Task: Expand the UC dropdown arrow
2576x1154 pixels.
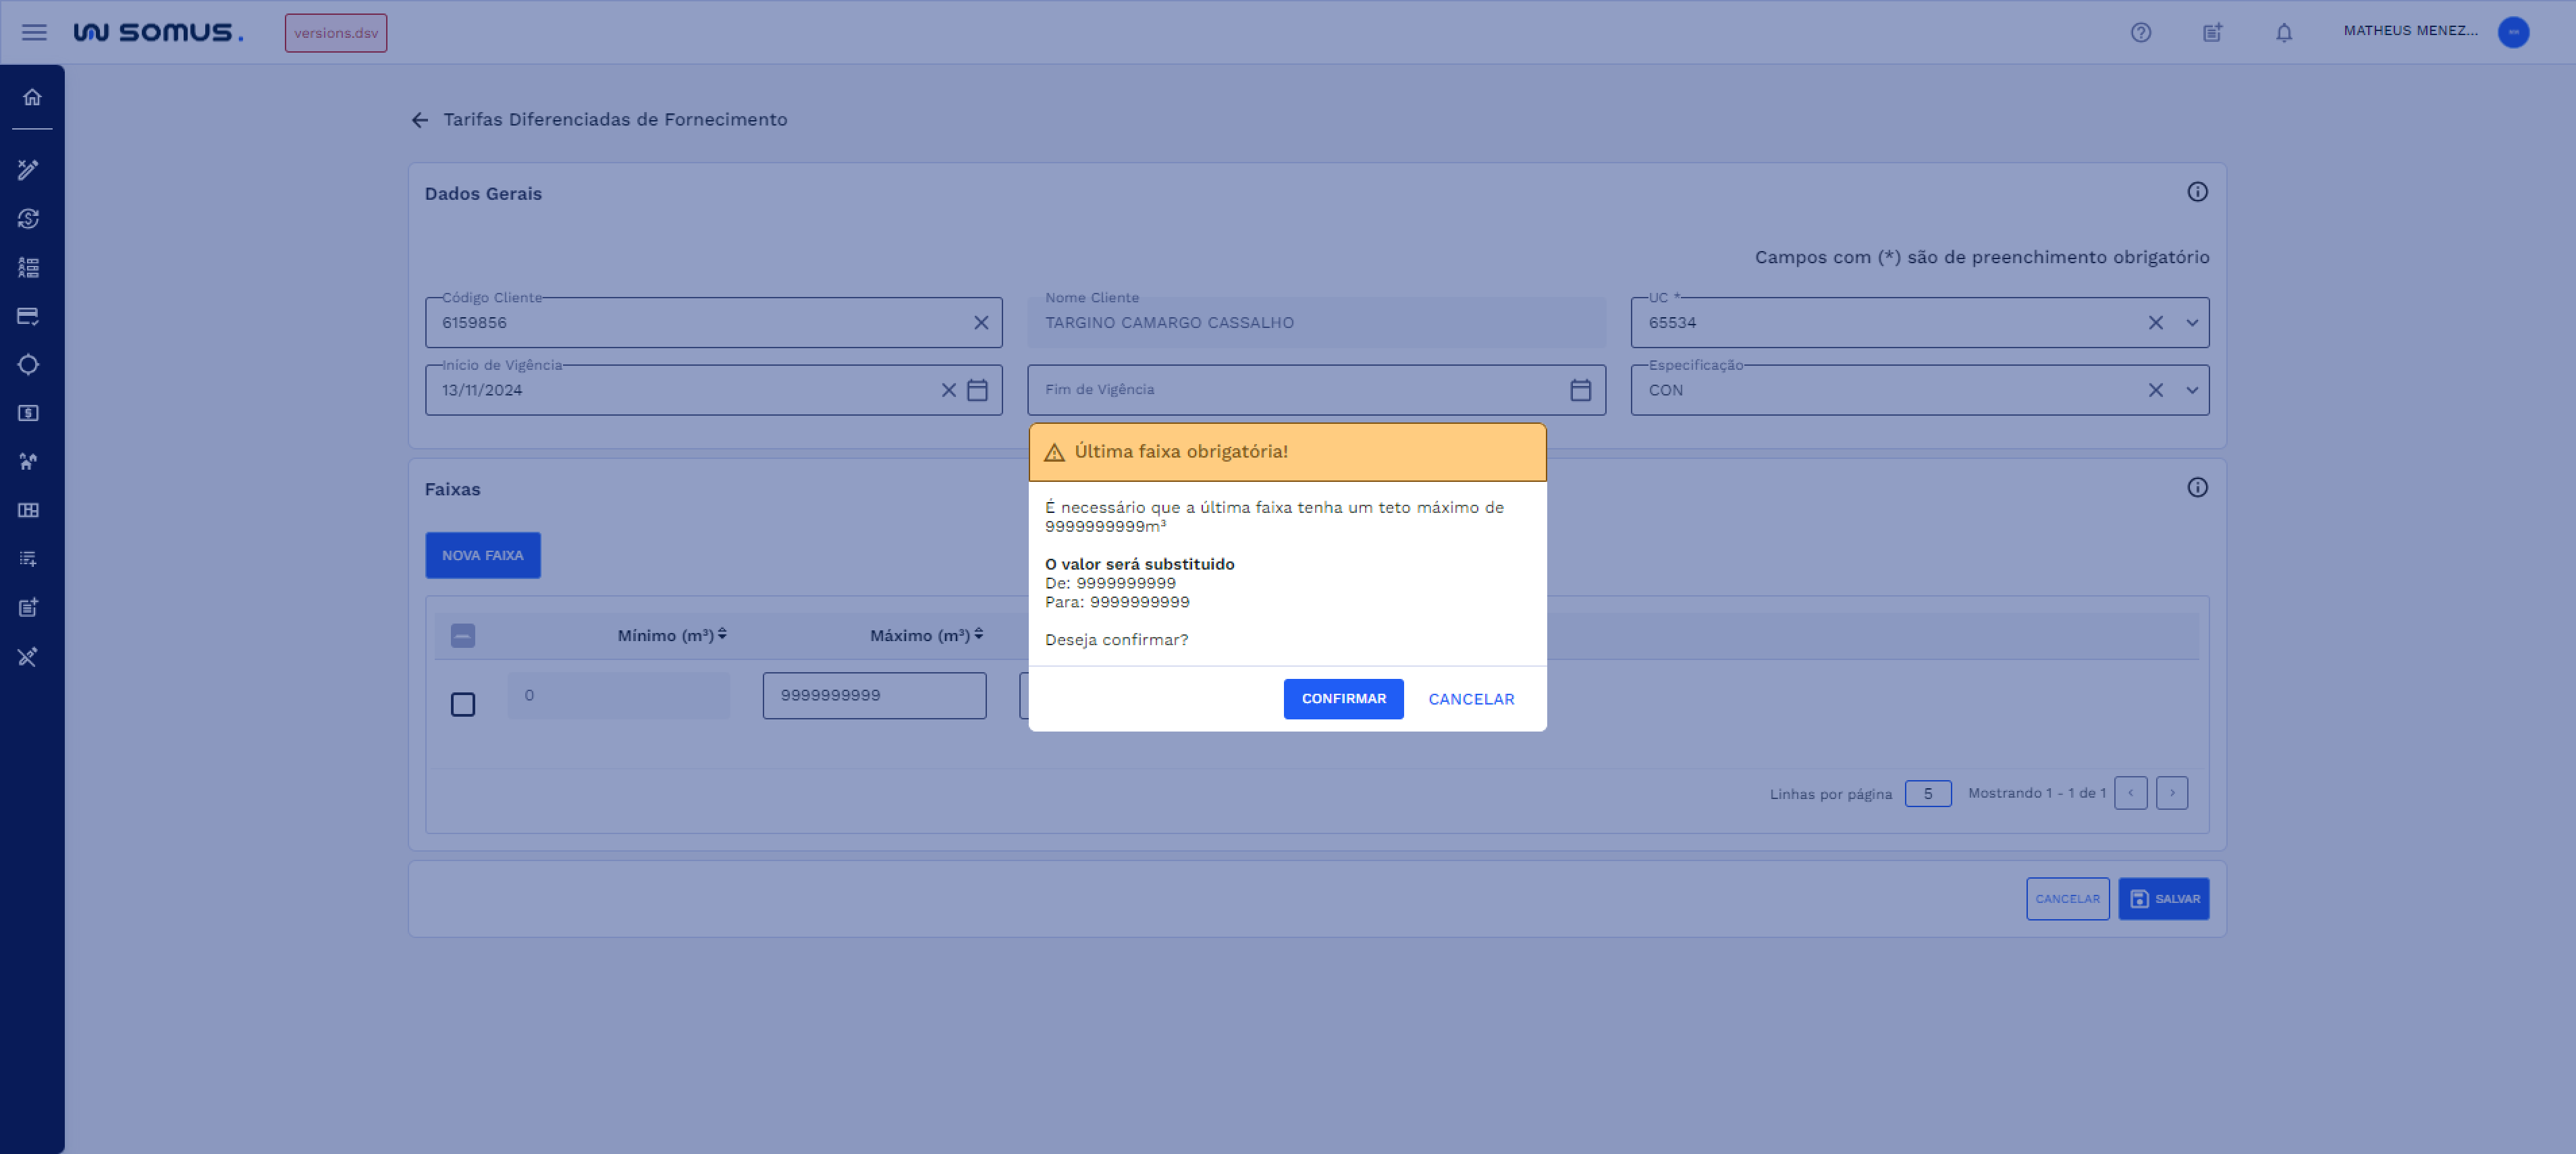Action: 2192,323
